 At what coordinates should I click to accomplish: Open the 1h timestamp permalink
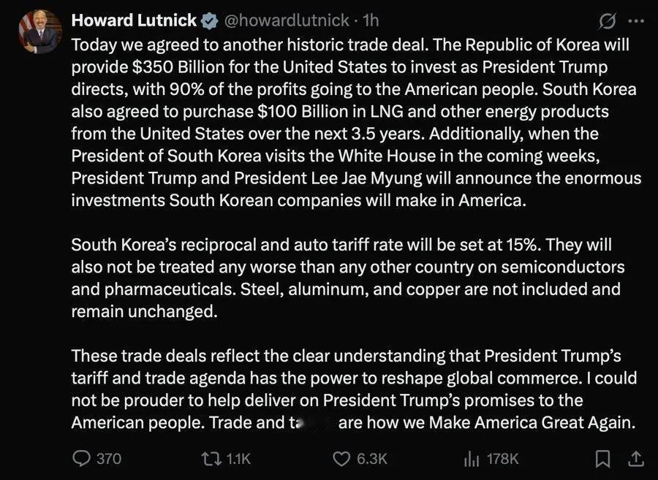tap(370, 20)
